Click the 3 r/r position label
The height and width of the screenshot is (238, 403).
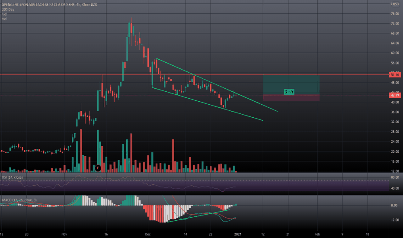coord(289,92)
